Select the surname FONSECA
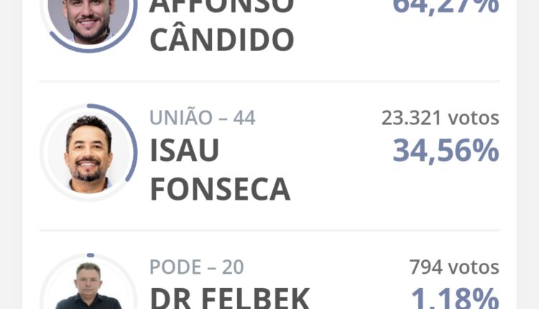 point(220,188)
